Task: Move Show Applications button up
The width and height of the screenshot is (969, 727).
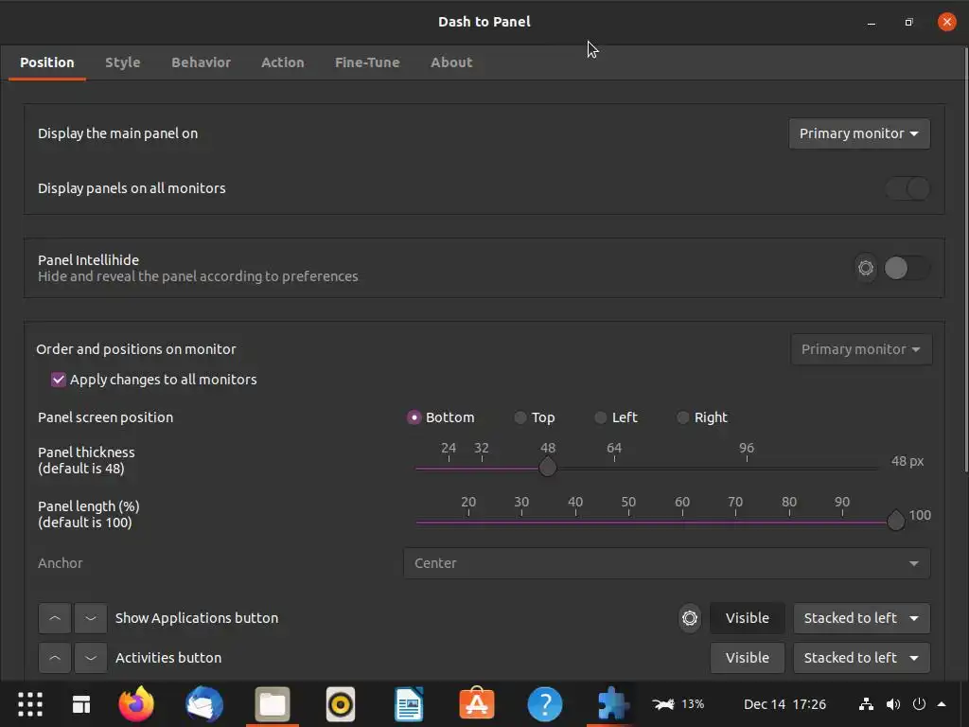Action: [x=55, y=618]
